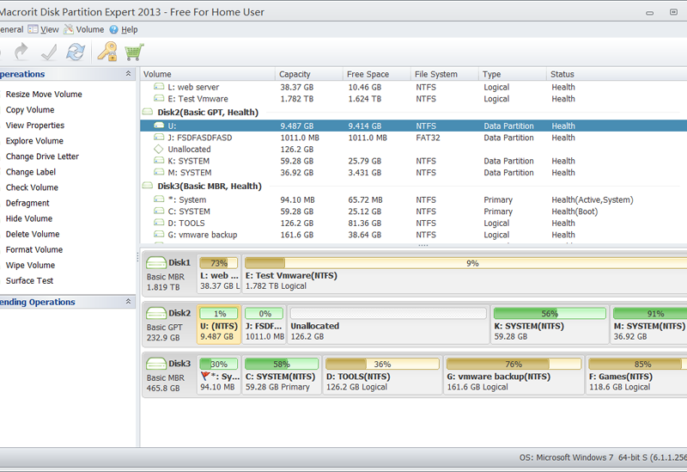Open the General menu
Image resolution: width=687 pixels, height=472 pixels.
pos(11,29)
